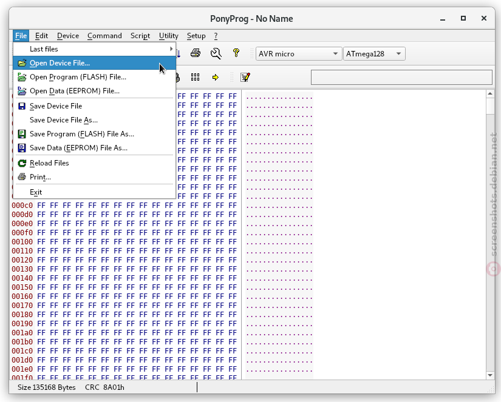Choose Reload Files from the File menu
This screenshot has width=501, height=402.
point(95,163)
